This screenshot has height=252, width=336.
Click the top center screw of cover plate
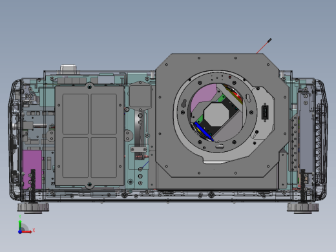(90, 87)
